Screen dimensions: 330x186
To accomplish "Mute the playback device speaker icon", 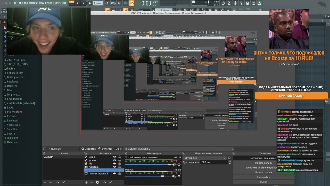I will click(x=174, y=165).
